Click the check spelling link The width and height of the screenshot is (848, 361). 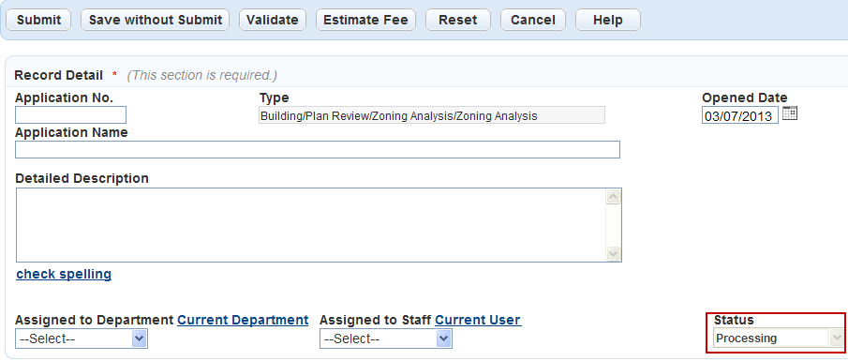pos(64,274)
